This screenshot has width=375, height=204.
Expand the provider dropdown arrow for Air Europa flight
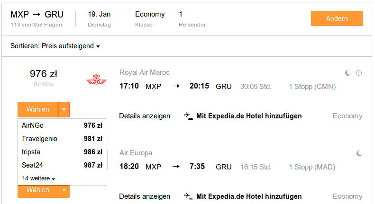pyautogui.click(x=64, y=190)
